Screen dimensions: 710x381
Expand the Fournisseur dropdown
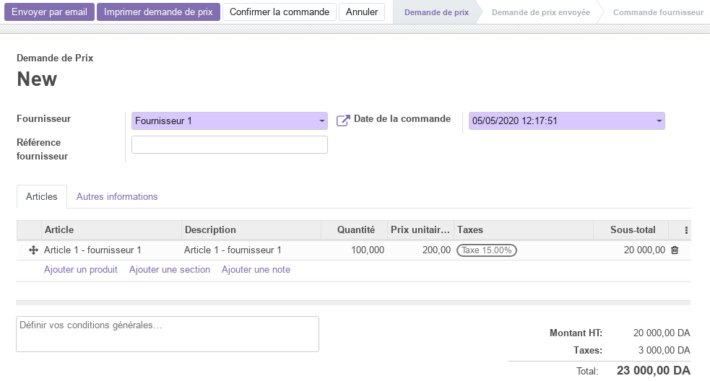click(230, 121)
